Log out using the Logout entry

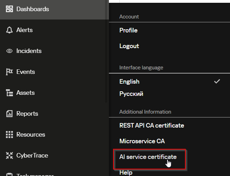coord(129,46)
